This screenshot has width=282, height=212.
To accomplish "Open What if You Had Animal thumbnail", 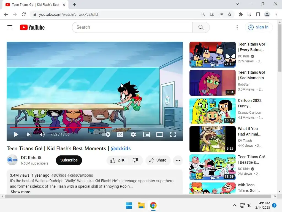I will 212,139.
